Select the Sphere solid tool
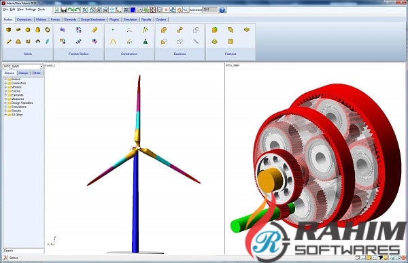The width and height of the screenshot is (408, 263). 28,30
